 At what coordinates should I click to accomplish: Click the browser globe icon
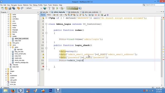45,8
